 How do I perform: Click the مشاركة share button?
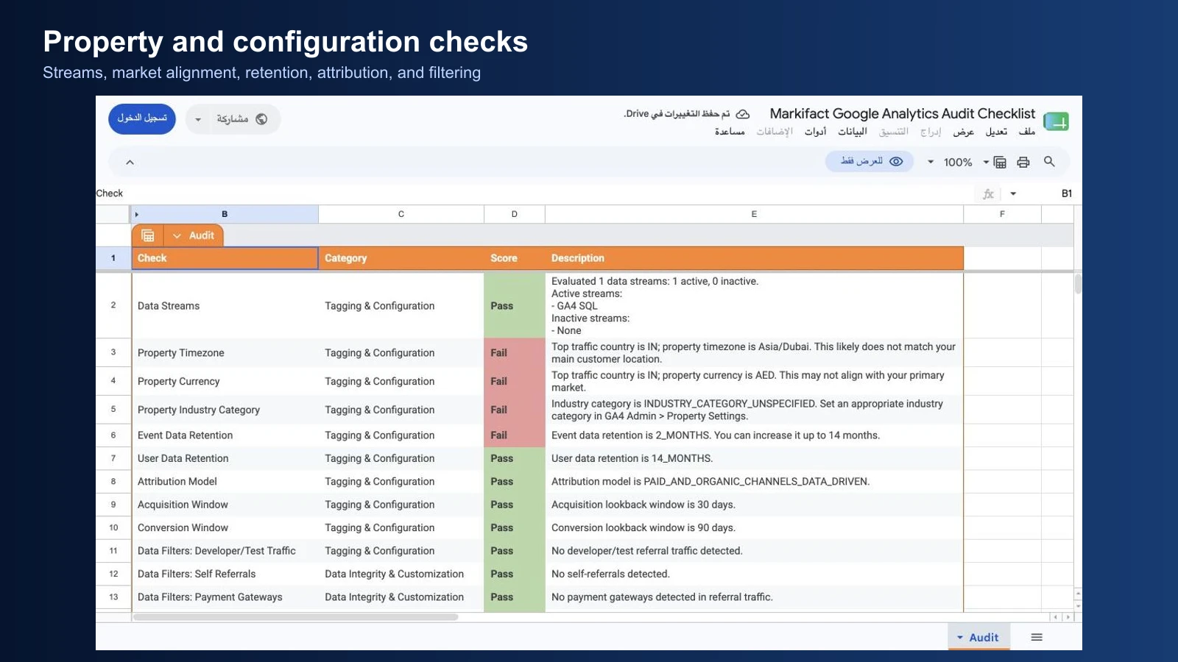241,119
